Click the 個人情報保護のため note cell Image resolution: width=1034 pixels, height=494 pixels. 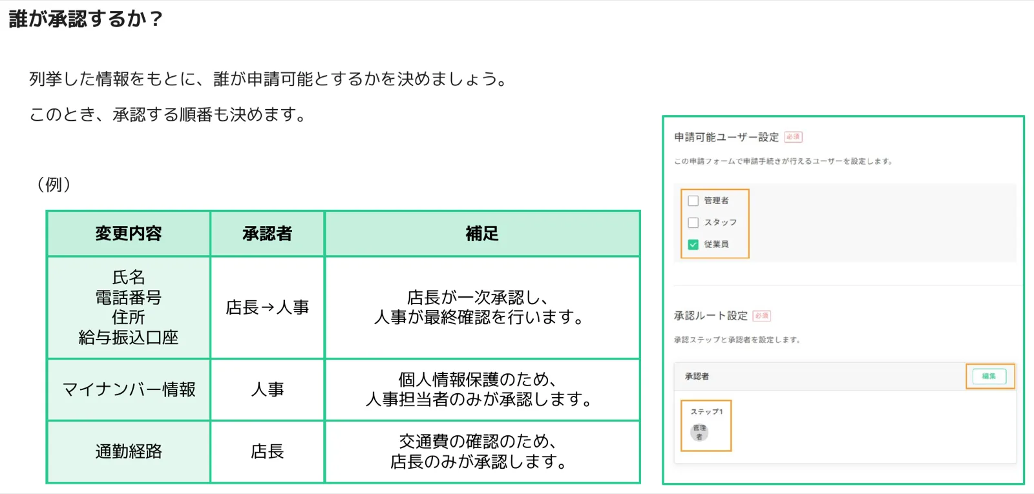(x=482, y=389)
